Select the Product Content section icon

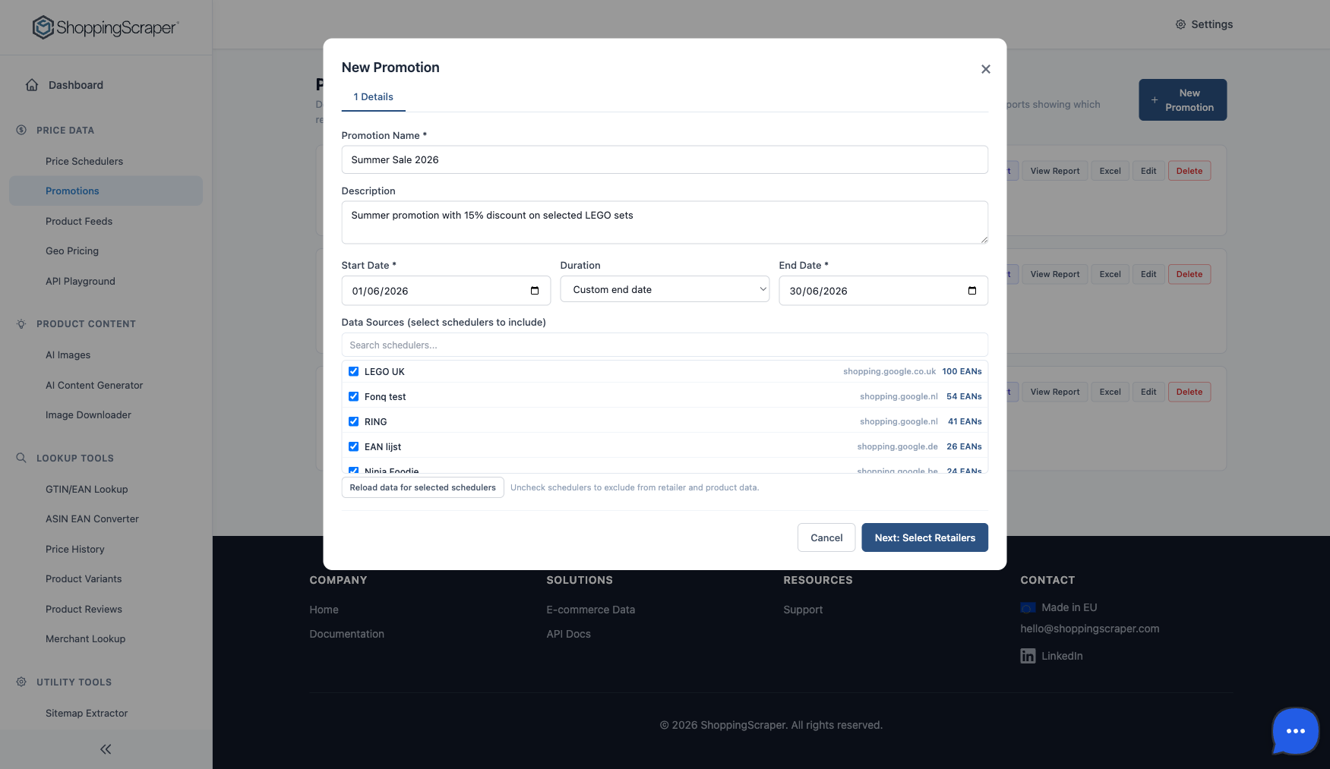click(x=21, y=323)
